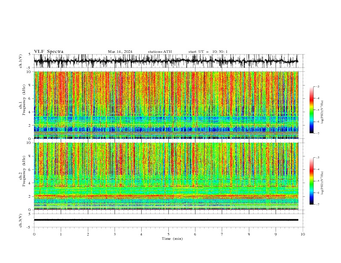
Task: Click the "6" kHz tick on ch.2 spectrogram
Action: [x=30, y=170]
